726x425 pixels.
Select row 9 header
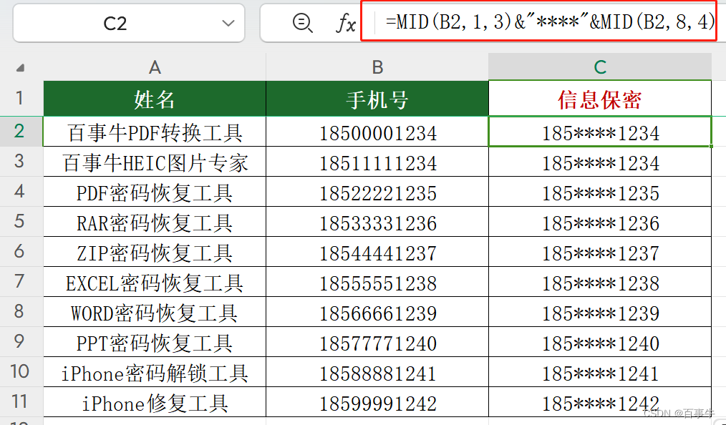[21, 342]
